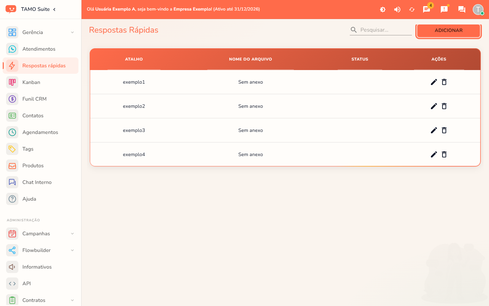Select Respostas rápidas in sidebar
The image size is (489, 306).
tap(41, 66)
